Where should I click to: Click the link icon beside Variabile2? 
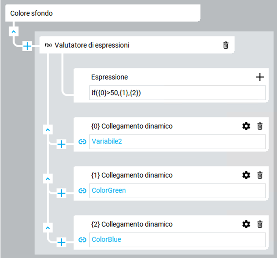[x=82, y=141]
